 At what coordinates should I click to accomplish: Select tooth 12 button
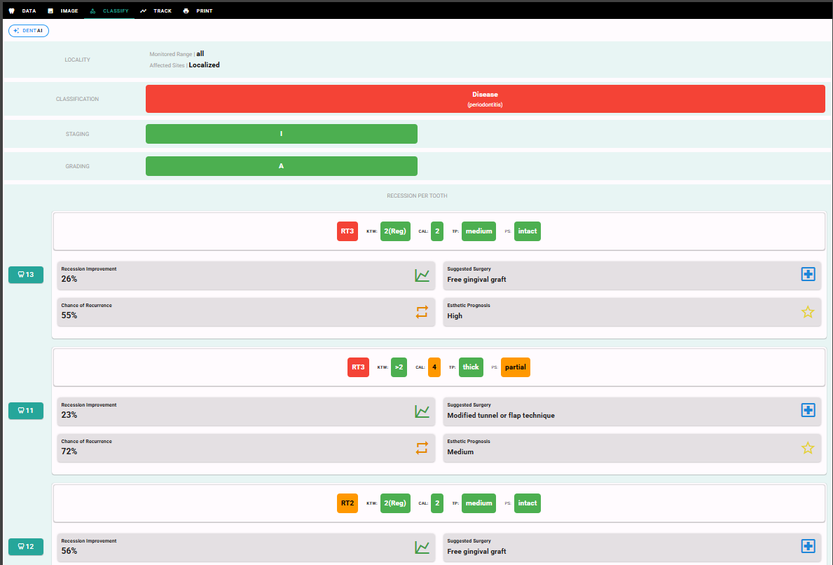[26, 546]
